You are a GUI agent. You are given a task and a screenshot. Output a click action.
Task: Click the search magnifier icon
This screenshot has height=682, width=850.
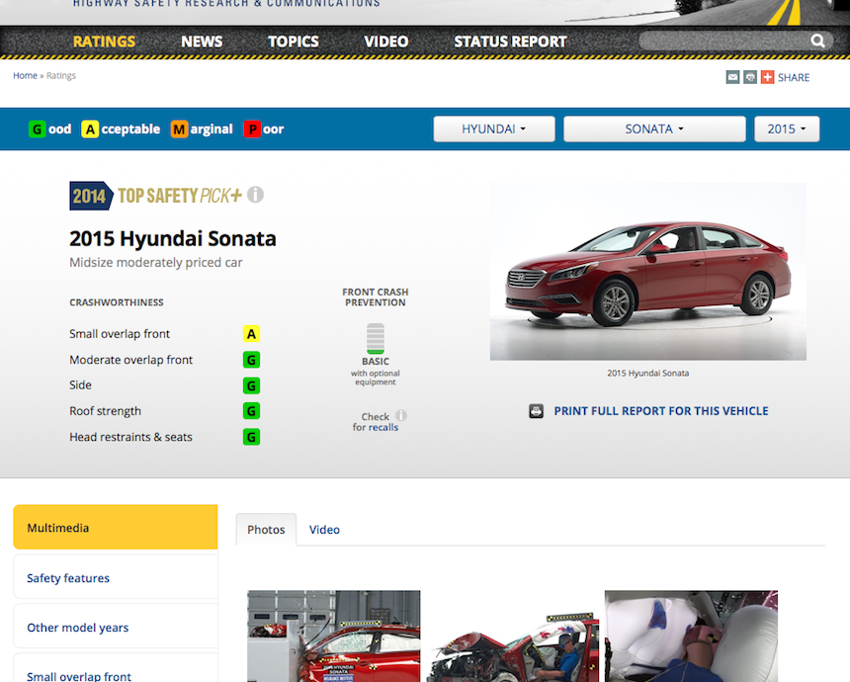pyautogui.click(x=817, y=41)
